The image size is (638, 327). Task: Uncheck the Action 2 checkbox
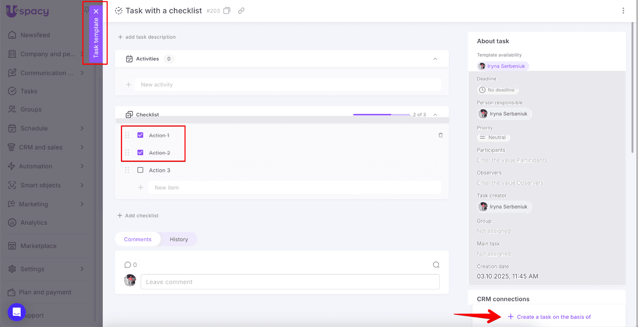click(140, 153)
